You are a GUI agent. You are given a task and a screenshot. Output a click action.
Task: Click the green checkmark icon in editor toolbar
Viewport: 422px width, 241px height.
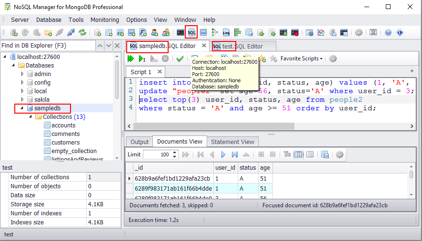tap(180, 58)
